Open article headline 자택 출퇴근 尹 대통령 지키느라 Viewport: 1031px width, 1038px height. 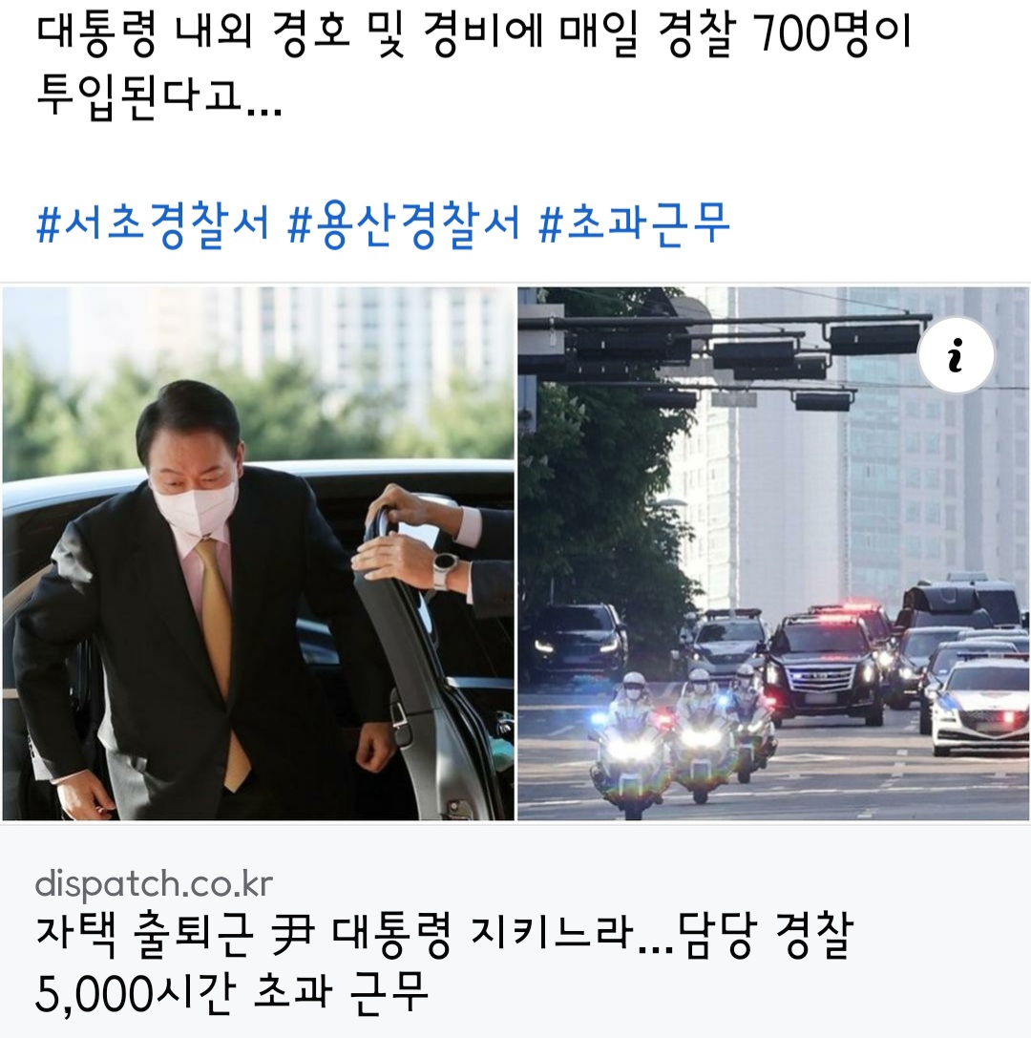pyautogui.click(x=335, y=936)
